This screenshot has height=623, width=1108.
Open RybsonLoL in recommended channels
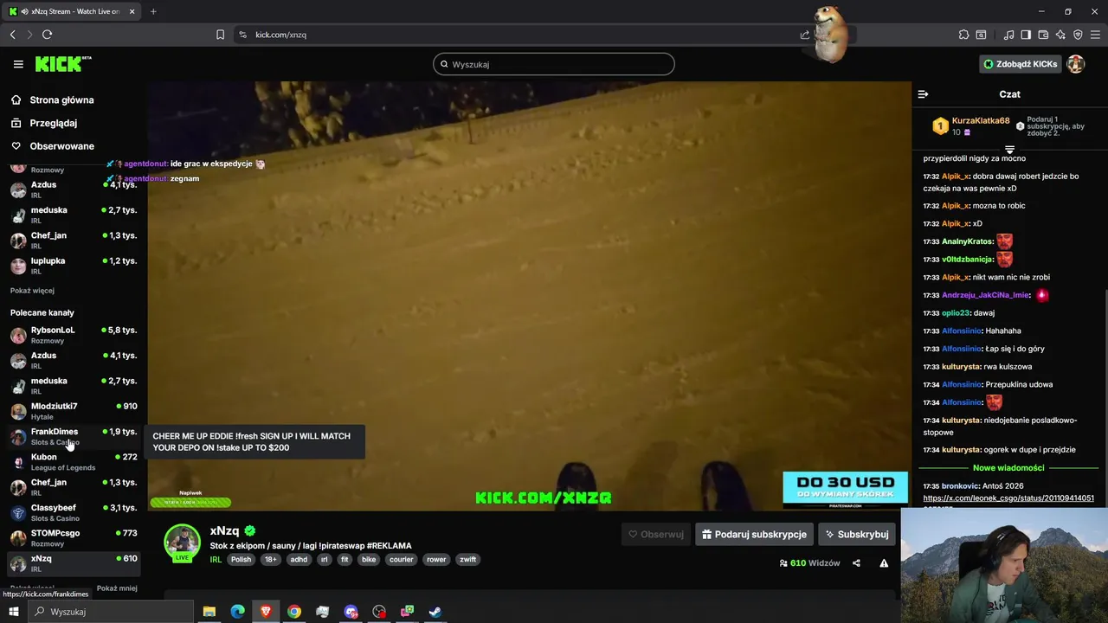[x=73, y=335]
